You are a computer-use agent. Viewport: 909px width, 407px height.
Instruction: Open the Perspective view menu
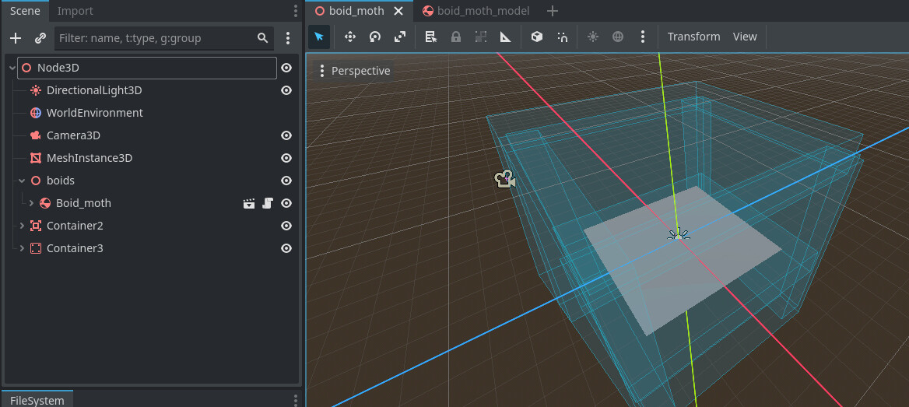click(354, 71)
